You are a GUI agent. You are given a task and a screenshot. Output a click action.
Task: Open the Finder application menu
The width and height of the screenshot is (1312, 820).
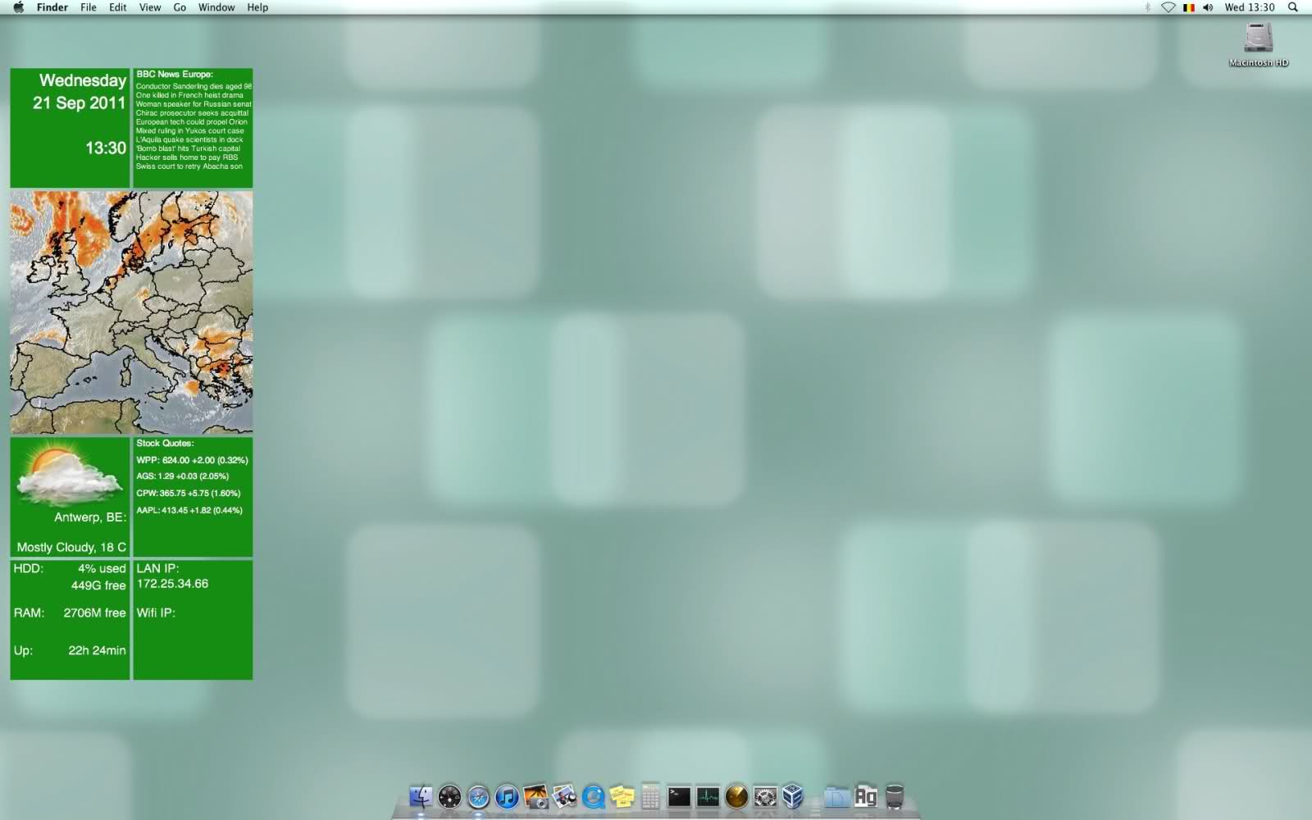click(52, 7)
